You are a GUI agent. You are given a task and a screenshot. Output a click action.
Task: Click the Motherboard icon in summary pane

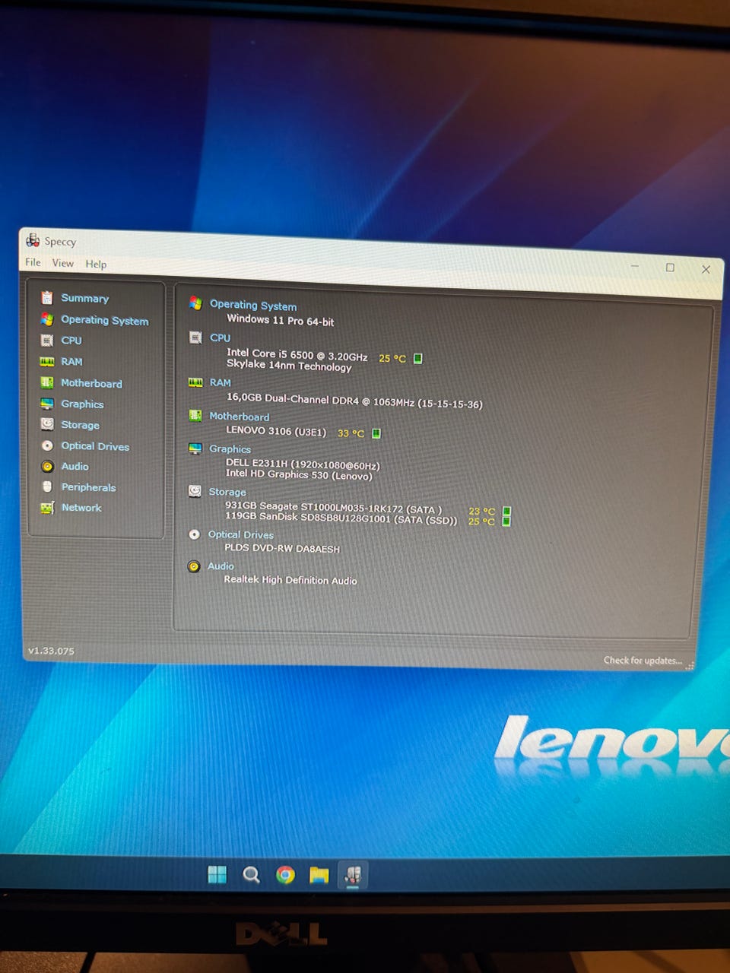point(195,415)
